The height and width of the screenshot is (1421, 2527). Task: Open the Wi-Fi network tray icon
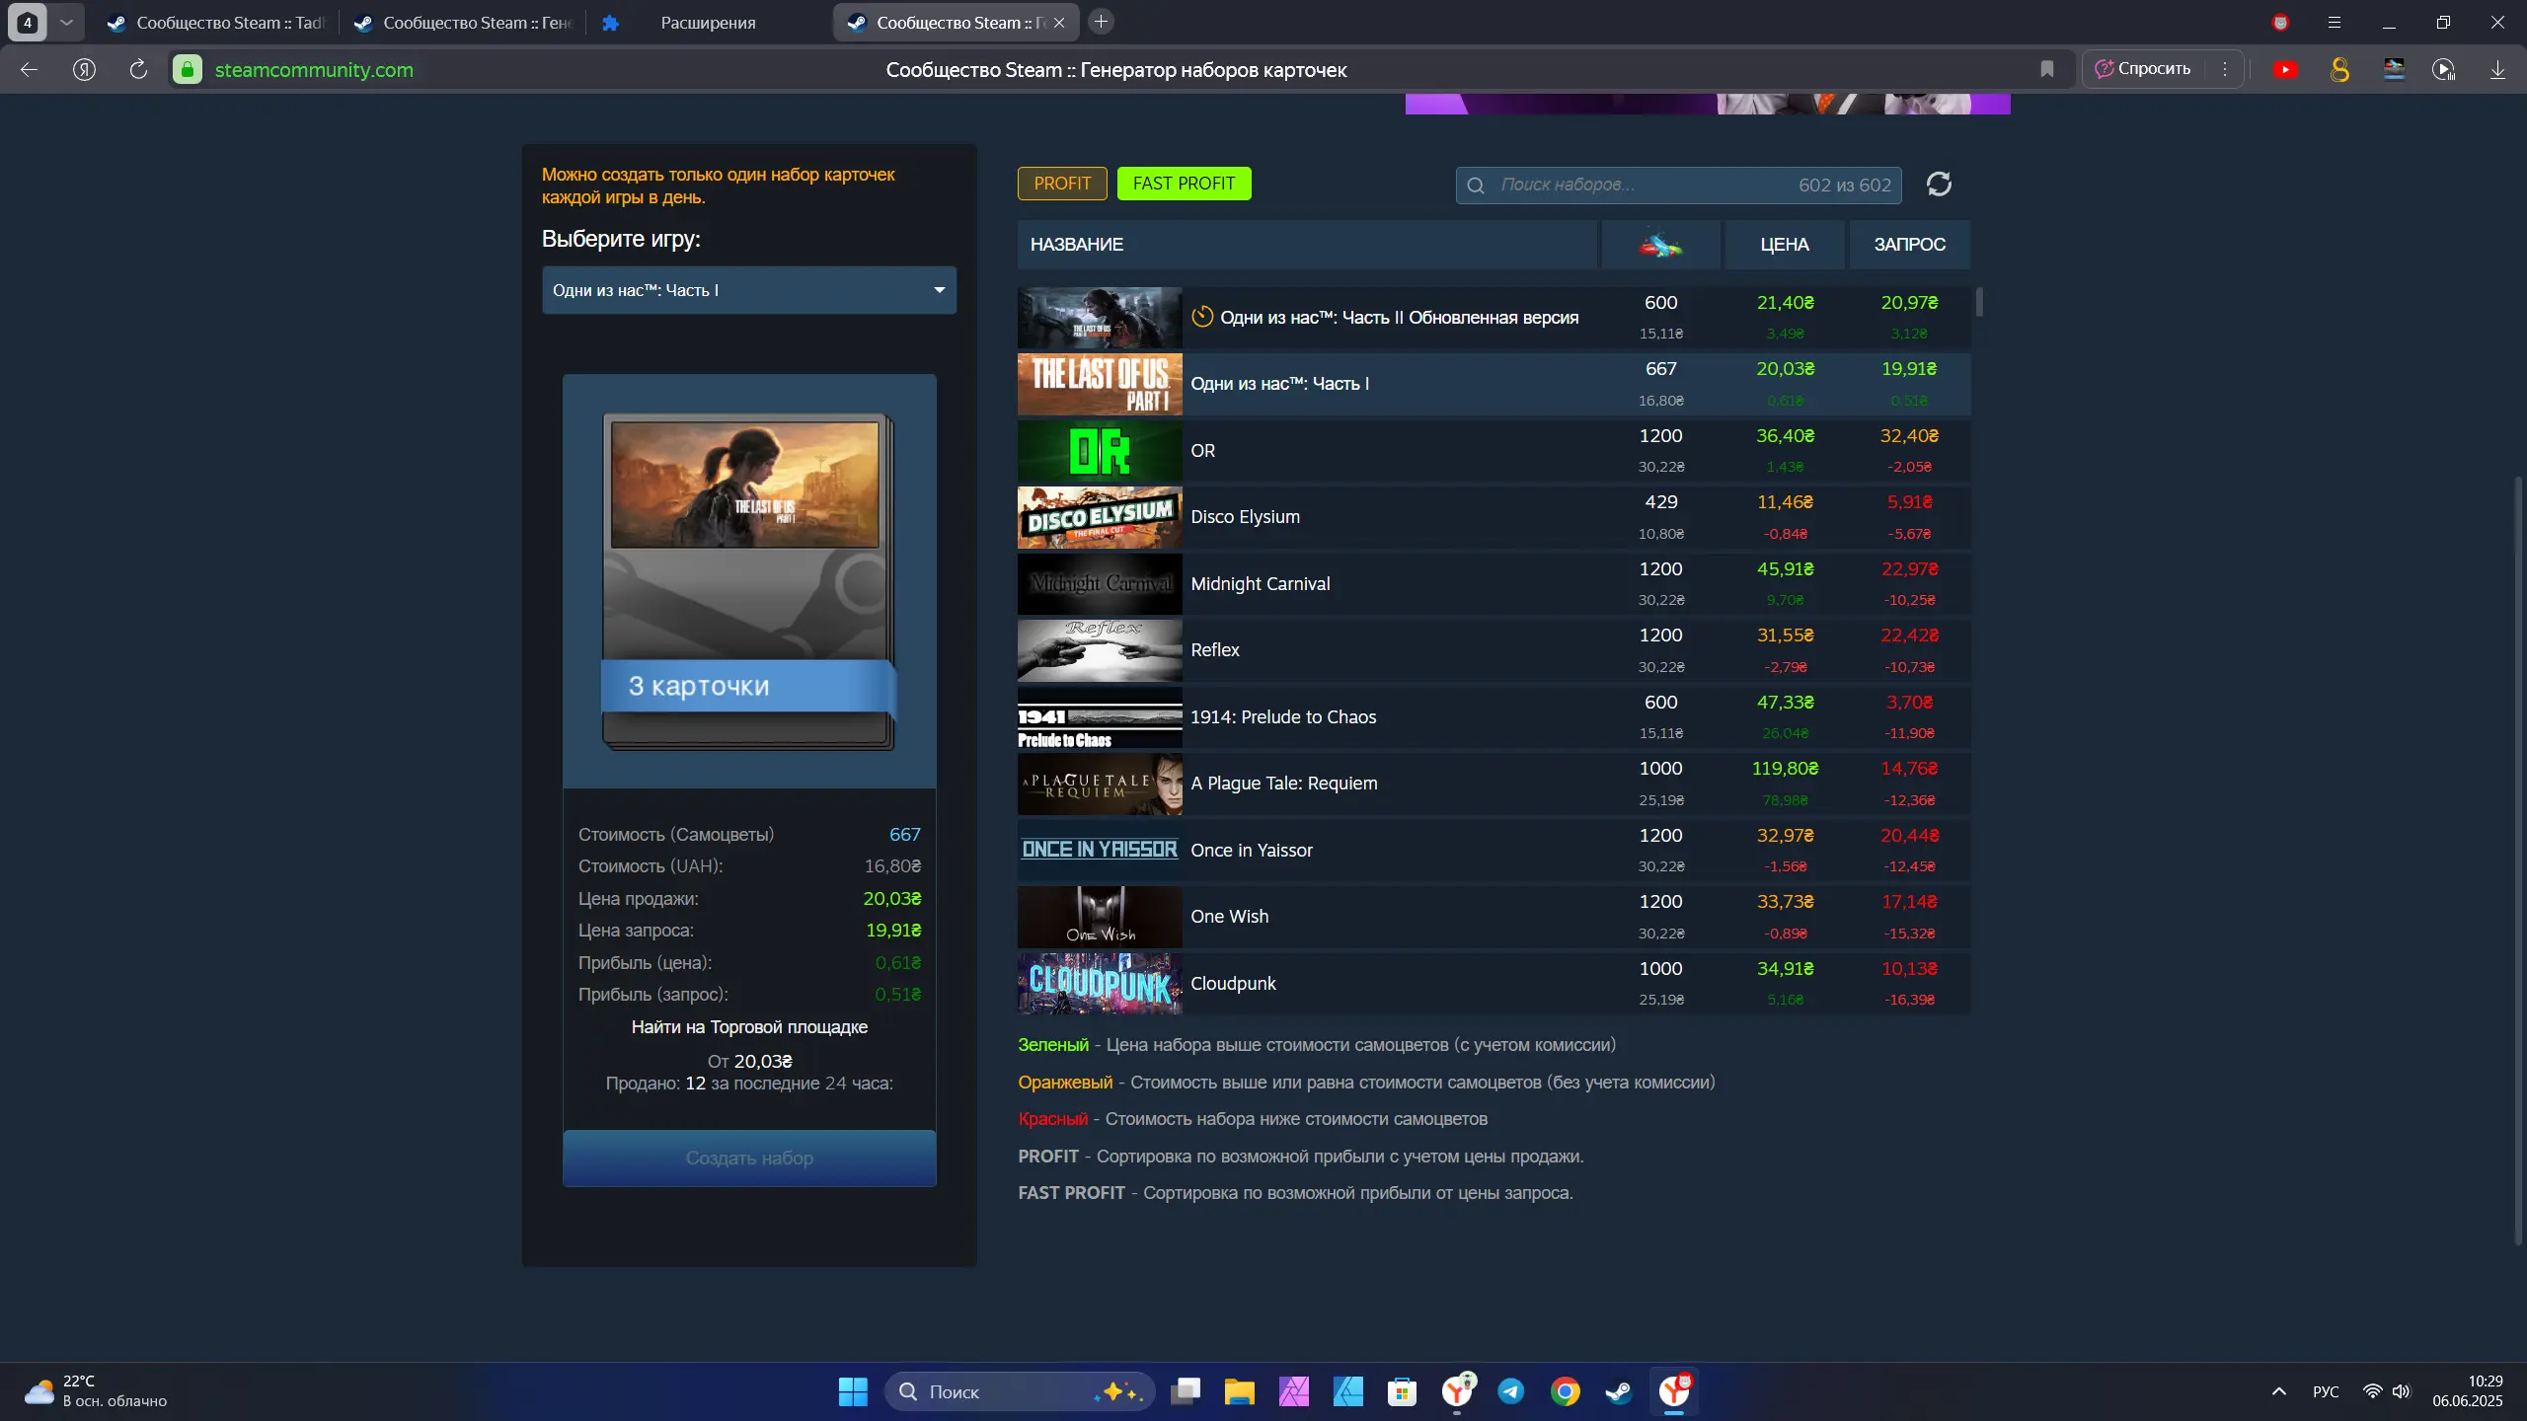2372,1391
